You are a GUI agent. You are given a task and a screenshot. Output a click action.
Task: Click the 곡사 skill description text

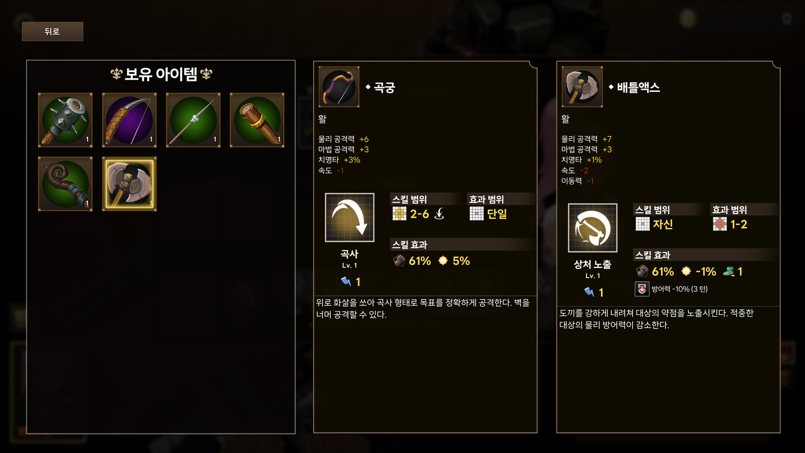coord(423,308)
